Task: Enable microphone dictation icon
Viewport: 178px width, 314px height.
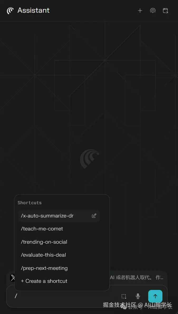Action: point(138,296)
